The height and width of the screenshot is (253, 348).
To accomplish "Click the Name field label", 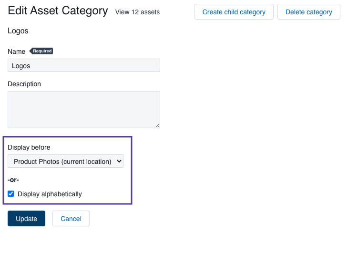I will pyautogui.click(x=16, y=51).
